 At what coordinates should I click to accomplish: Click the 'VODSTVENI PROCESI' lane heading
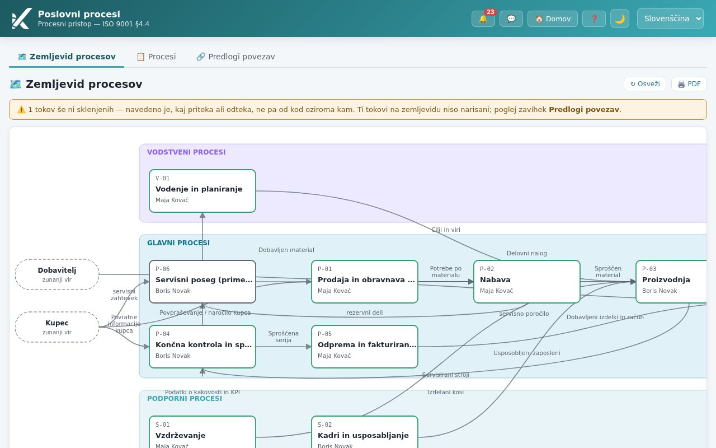point(186,152)
